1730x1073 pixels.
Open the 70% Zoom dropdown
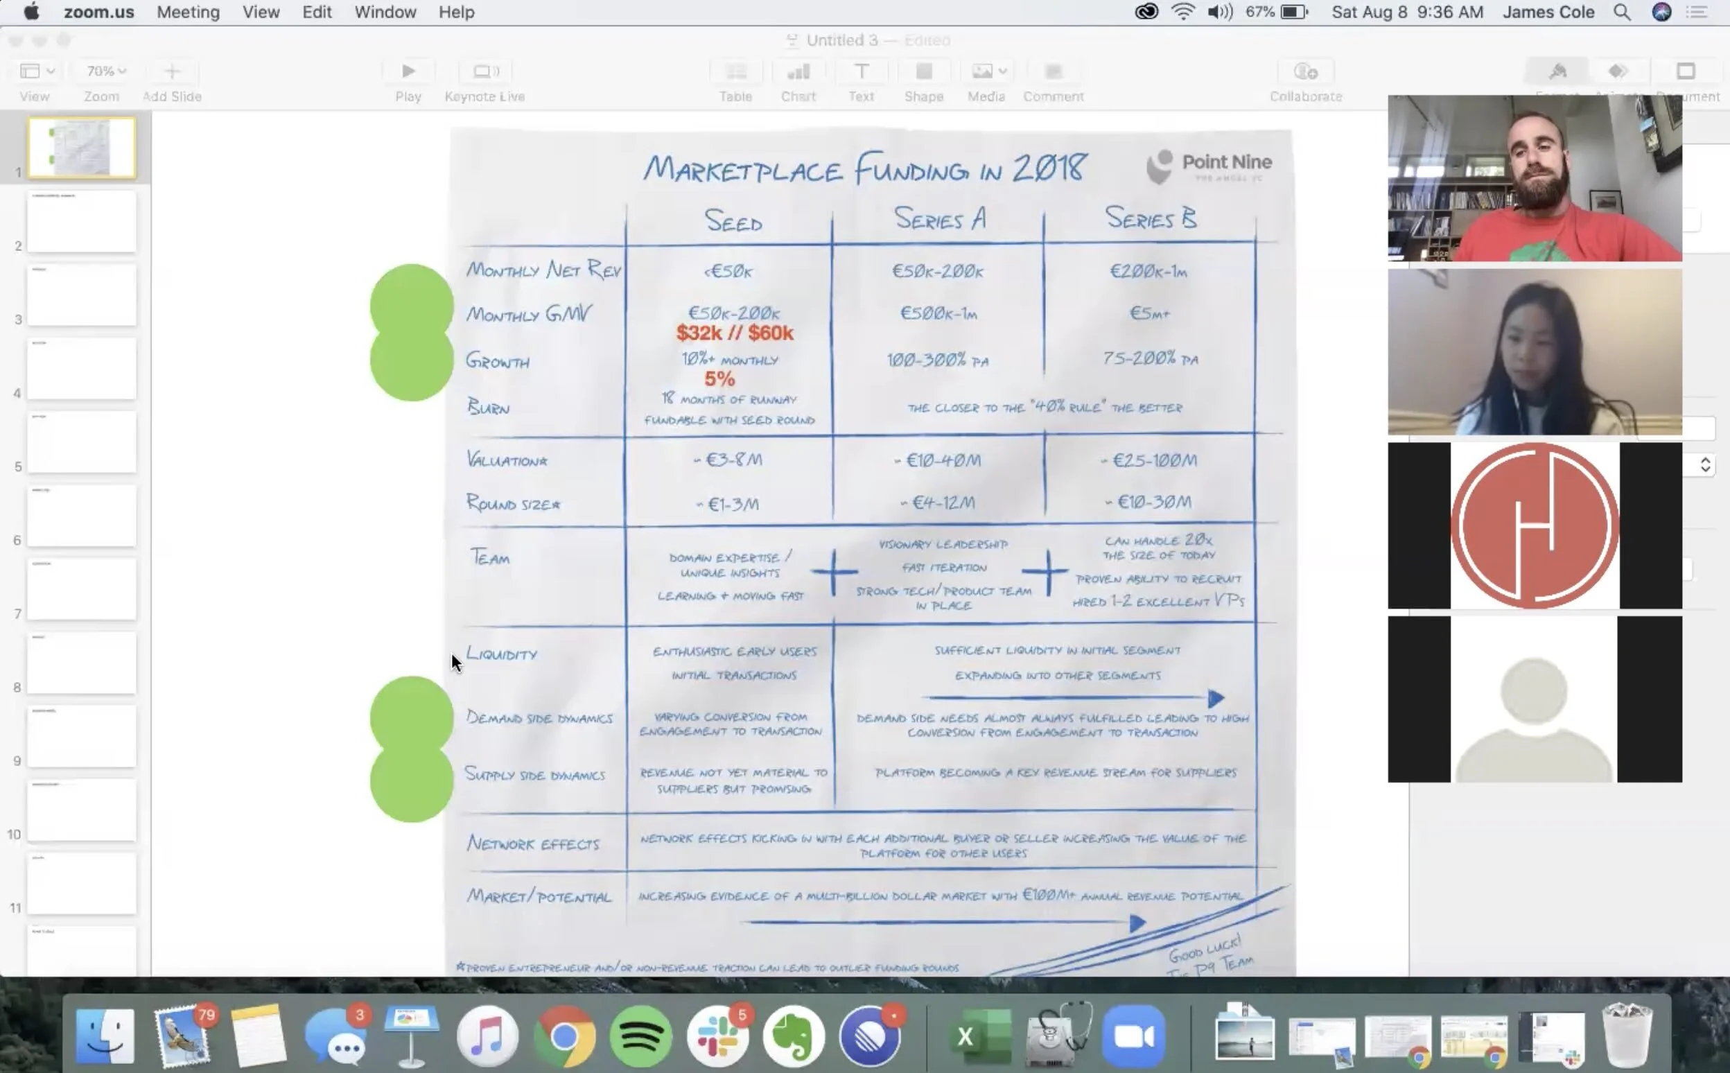click(106, 71)
